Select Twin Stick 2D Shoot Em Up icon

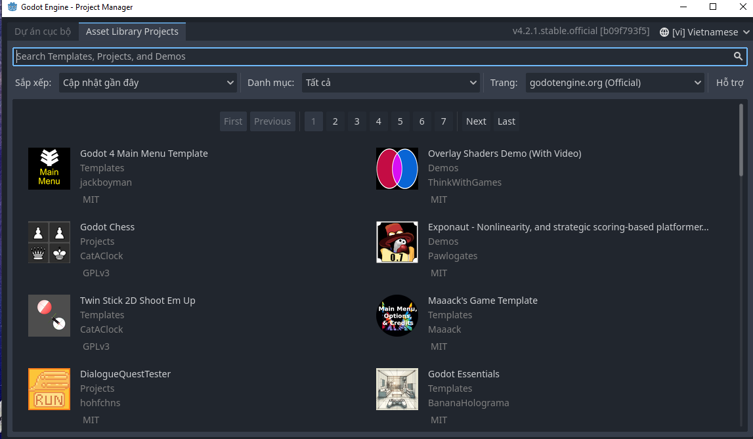click(x=49, y=316)
